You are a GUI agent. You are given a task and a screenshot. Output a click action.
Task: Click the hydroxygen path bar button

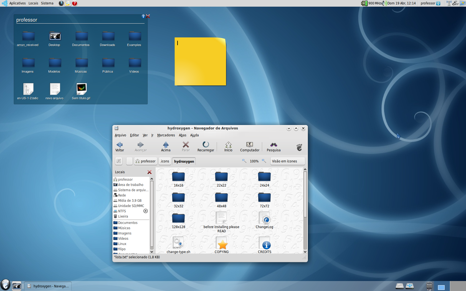pos(184,161)
